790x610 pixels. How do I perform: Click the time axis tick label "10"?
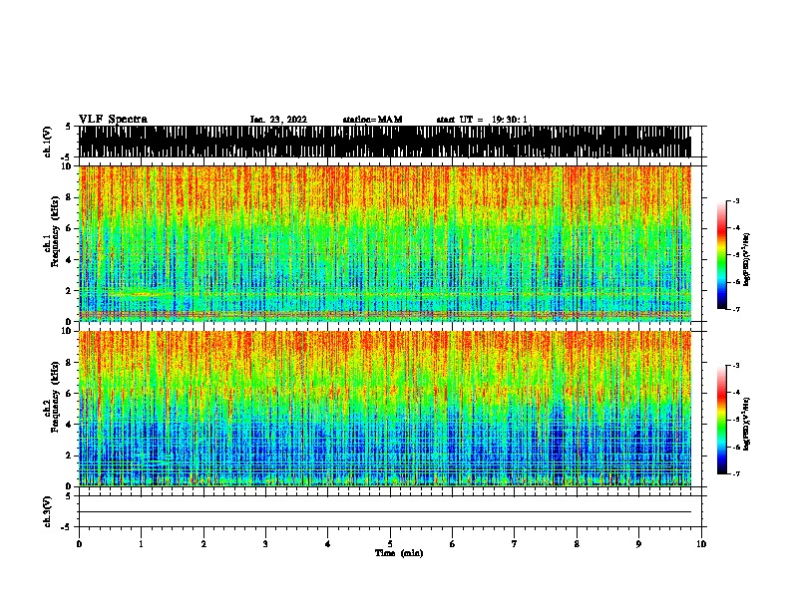pyautogui.click(x=701, y=543)
